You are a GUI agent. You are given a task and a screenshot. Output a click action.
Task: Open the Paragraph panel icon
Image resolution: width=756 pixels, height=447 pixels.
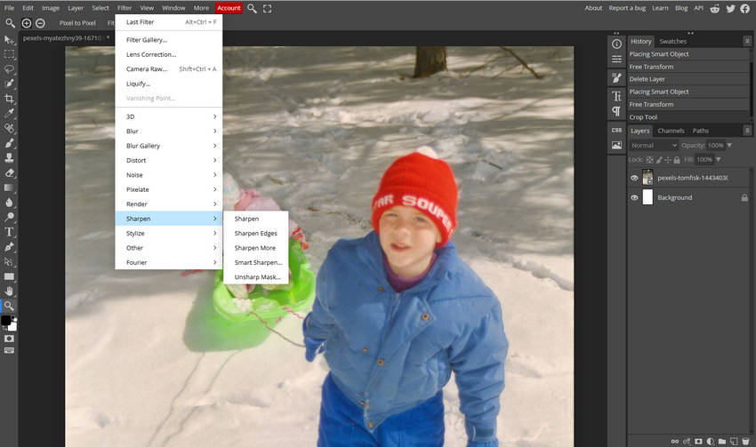(x=616, y=111)
